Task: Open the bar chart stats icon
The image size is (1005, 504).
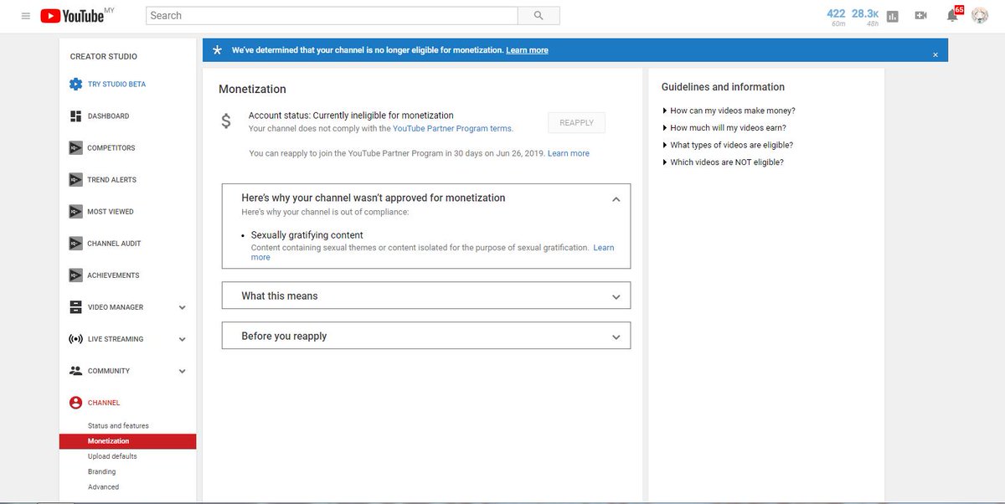Action: click(893, 16)
